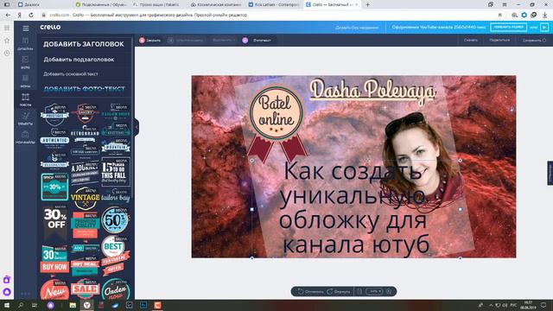Click Добавить основной текст

pyautogui.click(x=71, y=74)
